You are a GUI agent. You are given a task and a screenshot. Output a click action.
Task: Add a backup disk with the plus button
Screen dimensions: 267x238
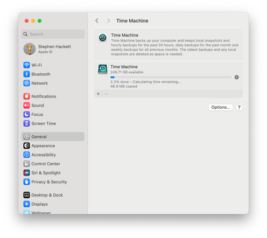pos(98,94)
